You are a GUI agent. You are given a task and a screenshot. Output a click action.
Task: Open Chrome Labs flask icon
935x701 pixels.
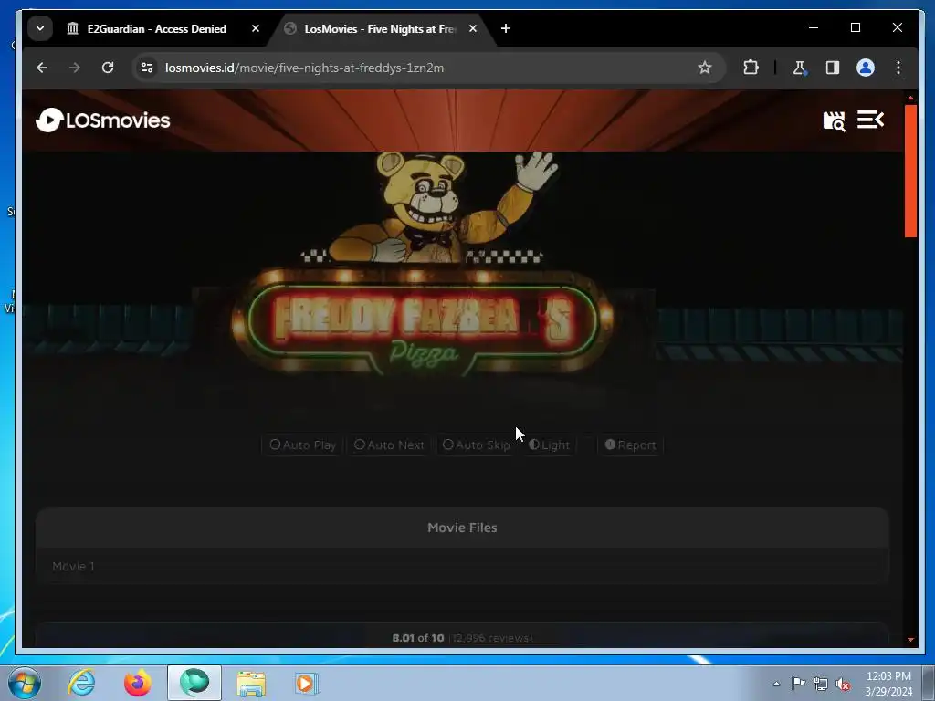[x=799, y=68]
